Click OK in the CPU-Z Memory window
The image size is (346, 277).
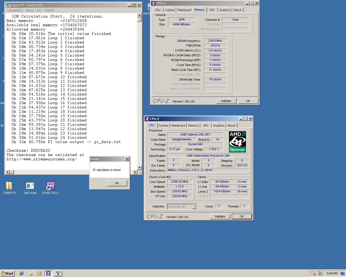pos(248,101)
